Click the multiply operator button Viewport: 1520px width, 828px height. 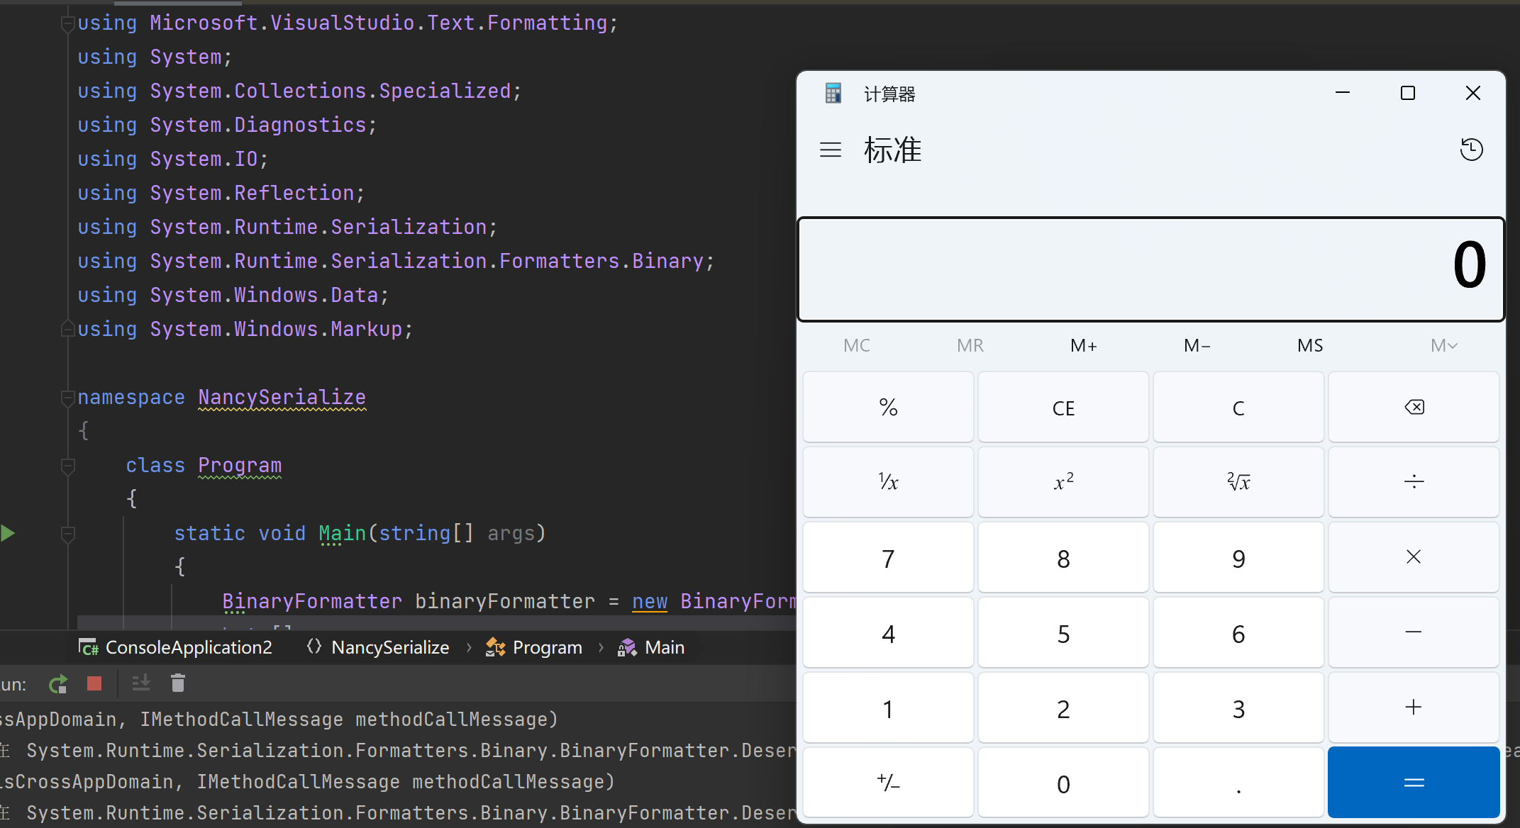1414,557
